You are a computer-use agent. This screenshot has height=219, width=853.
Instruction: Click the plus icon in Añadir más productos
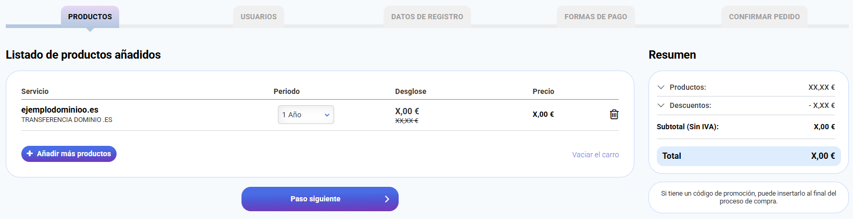(x=30, y=154)
